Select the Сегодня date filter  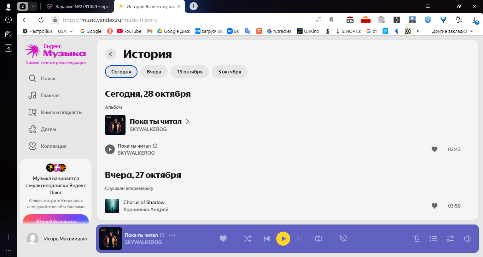coord(121,72)
